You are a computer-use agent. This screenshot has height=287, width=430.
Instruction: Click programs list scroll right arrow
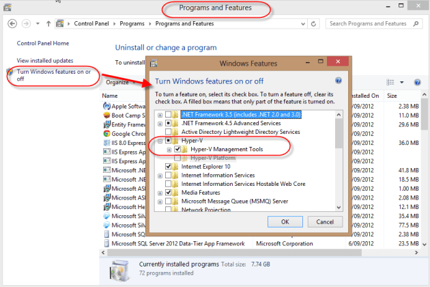coord(416,253)
